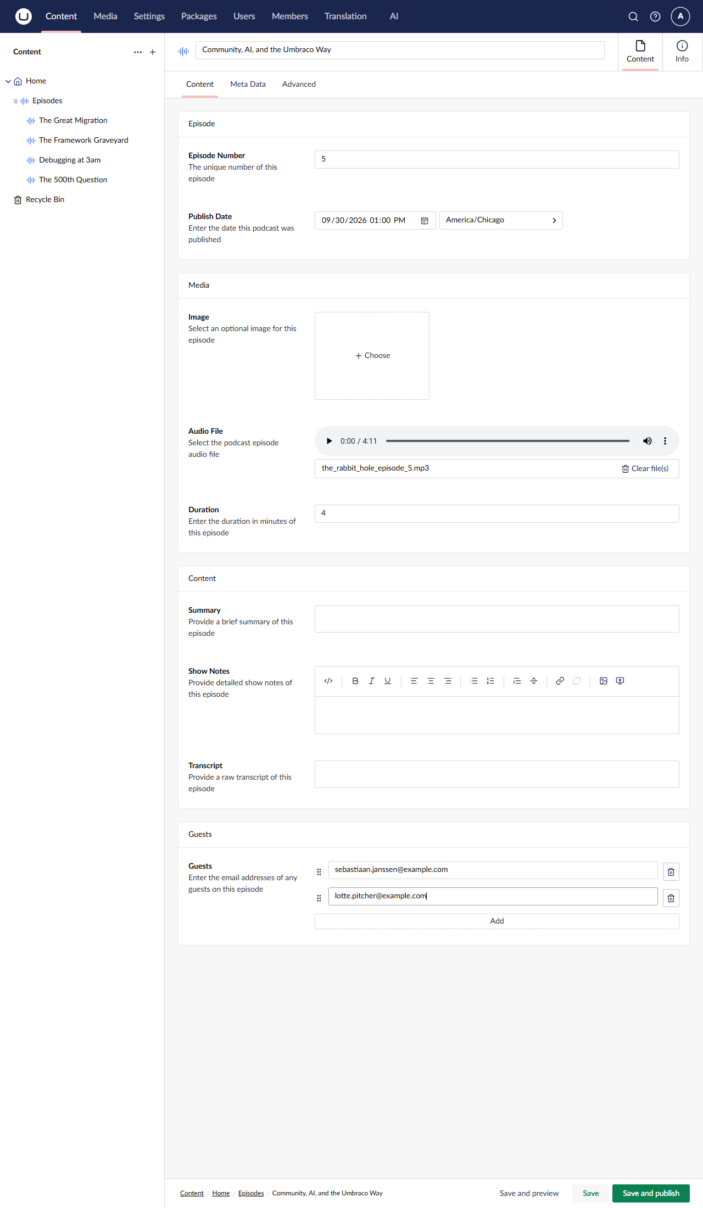Open audio player more options menu
Viewport: 703px width, 1208px height.
665,441
